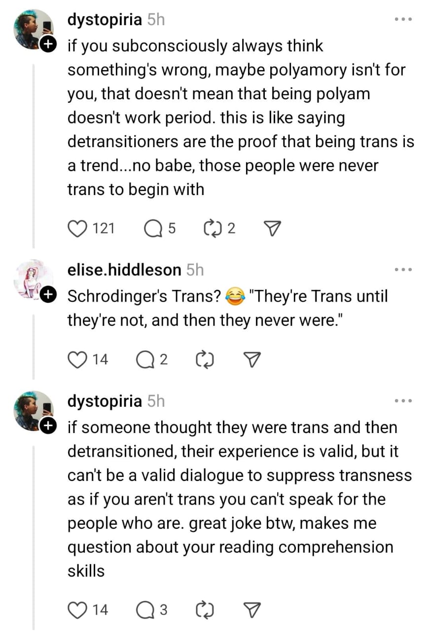Like elise.hiddleson's Schrodinger's Trans reply
The width and height of the screenshot is (430, 632).
[76, 359]
